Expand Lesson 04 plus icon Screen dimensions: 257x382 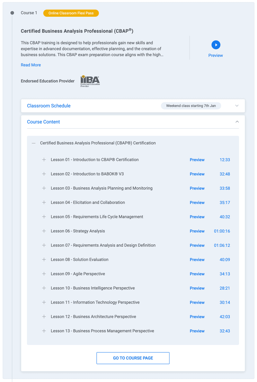44,202
